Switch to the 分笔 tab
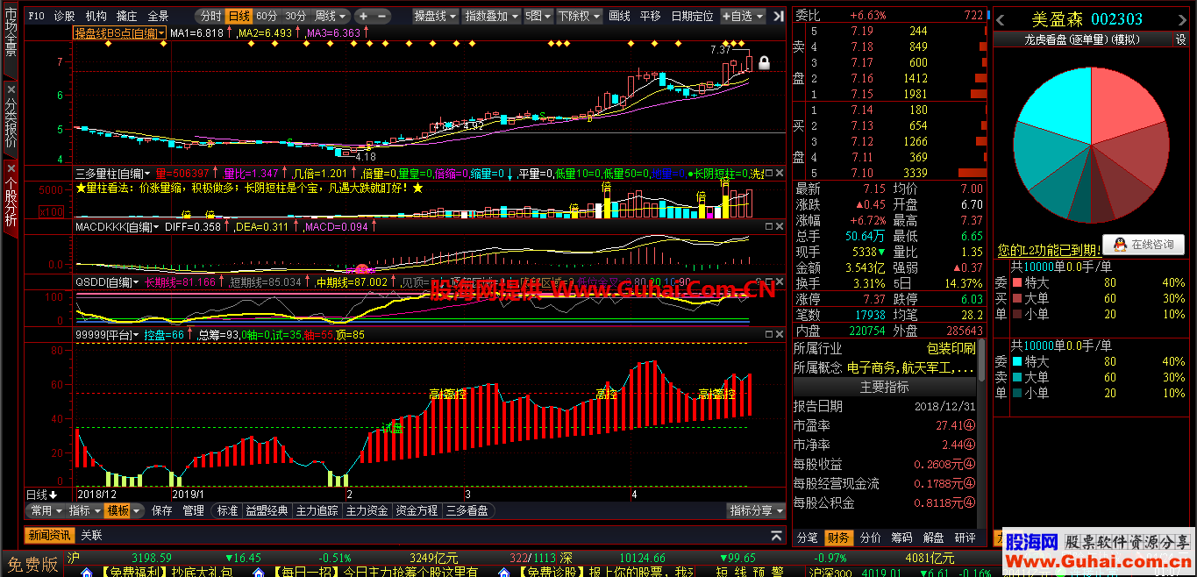This screenshot has width=1197, height=577. point(808,538)
